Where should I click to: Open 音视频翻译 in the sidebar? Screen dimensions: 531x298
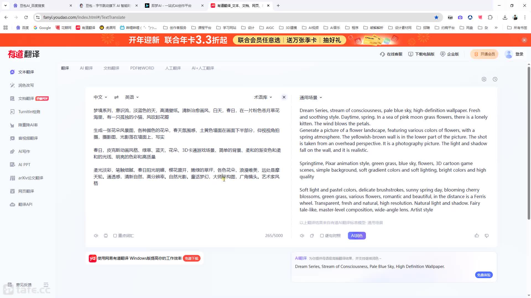(24, 138)
